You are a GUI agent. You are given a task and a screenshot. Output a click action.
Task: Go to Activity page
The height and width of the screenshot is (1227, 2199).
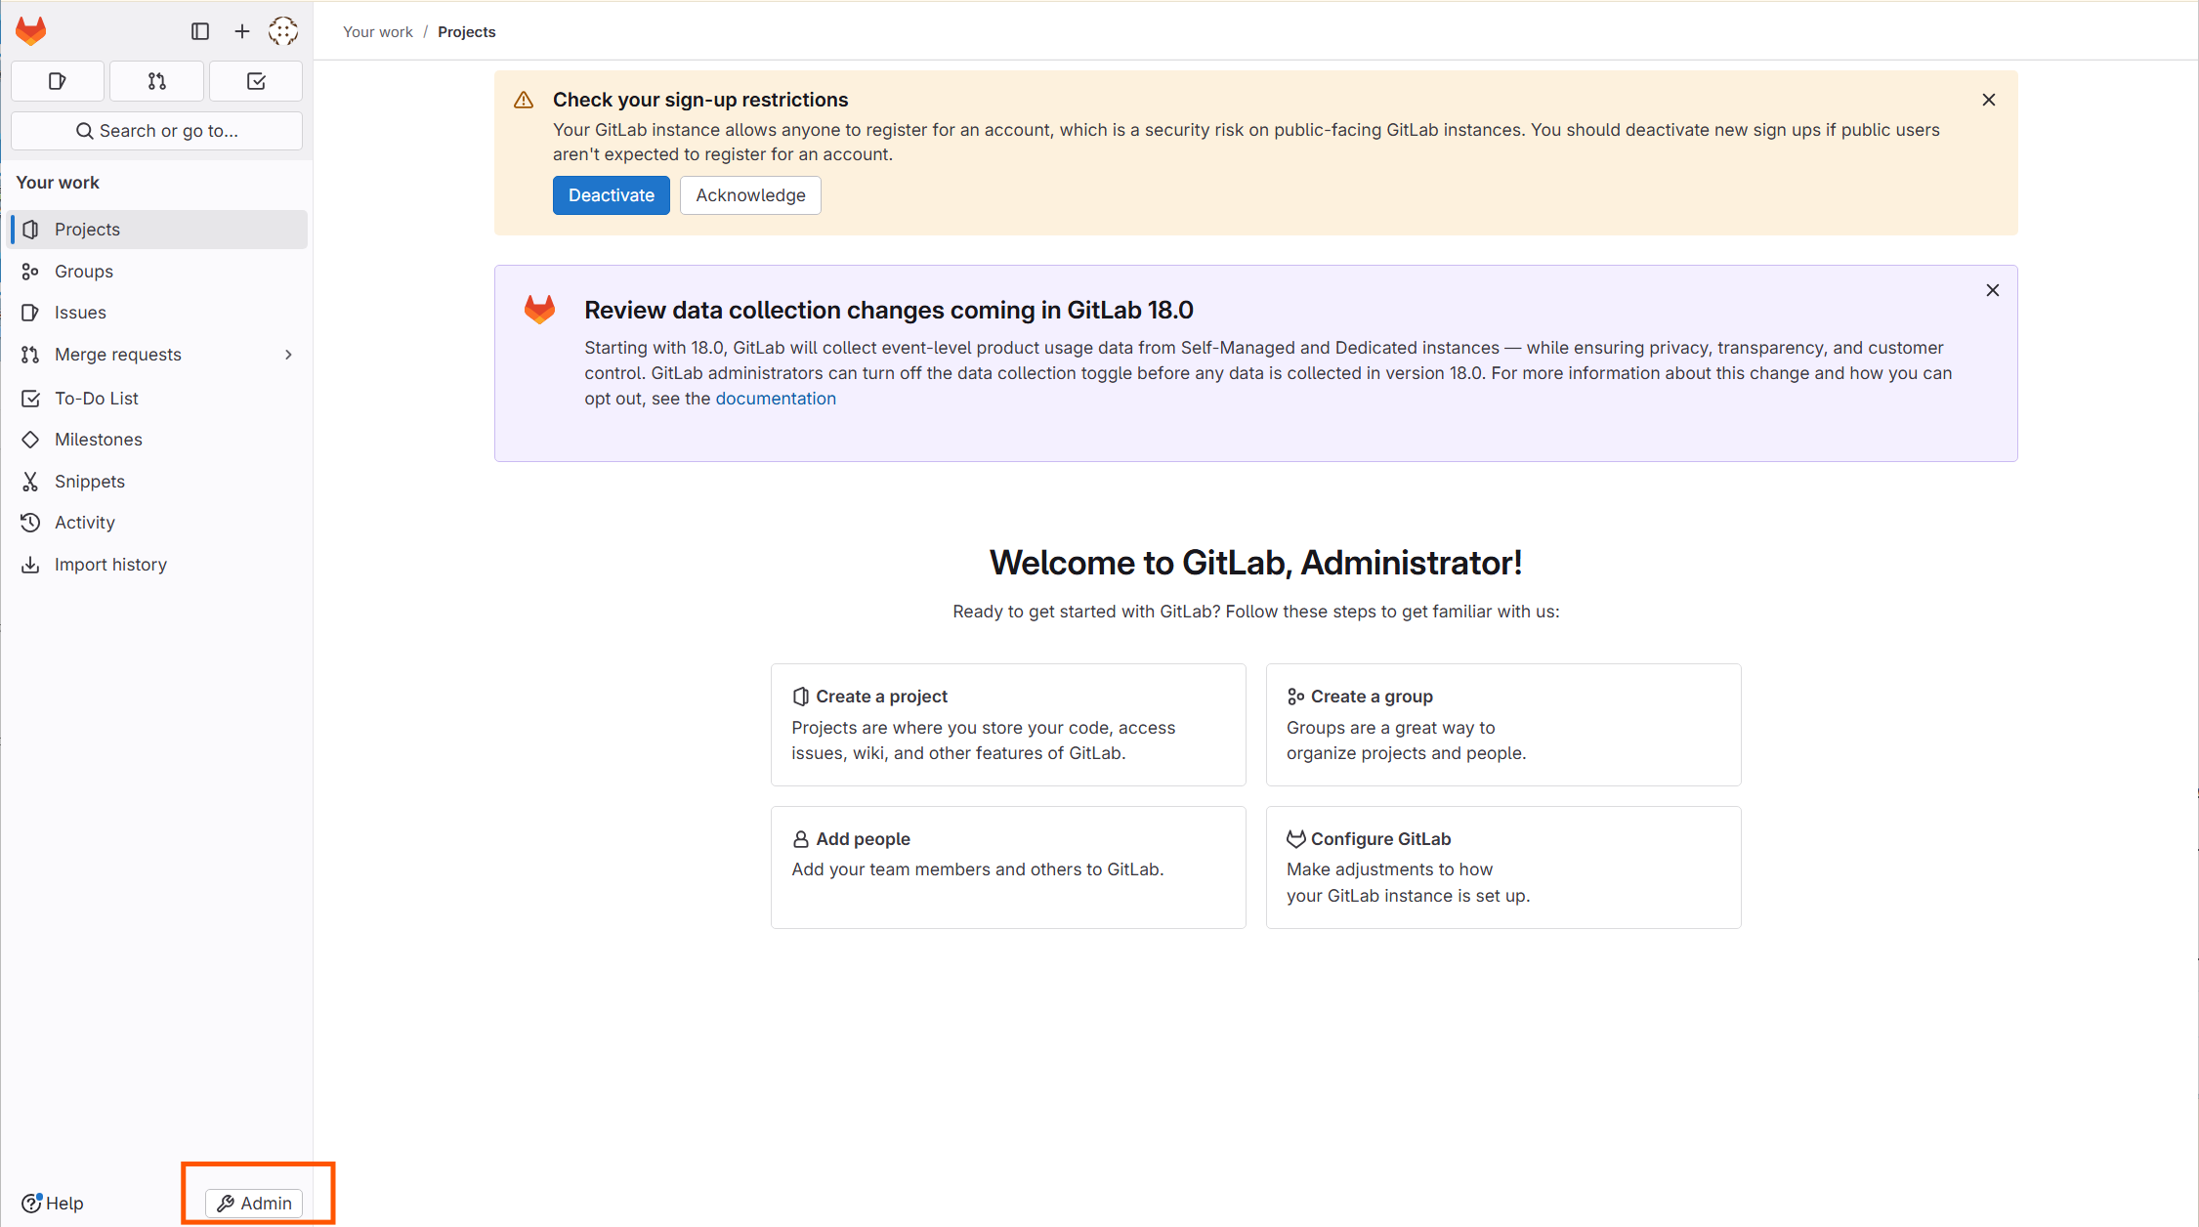coord(85,523)
